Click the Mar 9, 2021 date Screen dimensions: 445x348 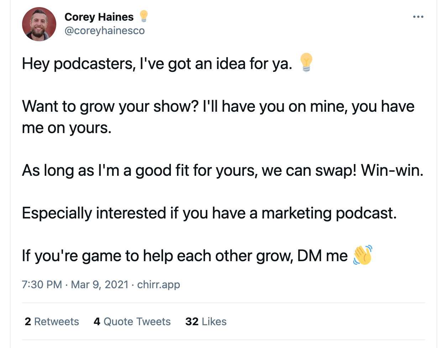(x=100, y=285)
